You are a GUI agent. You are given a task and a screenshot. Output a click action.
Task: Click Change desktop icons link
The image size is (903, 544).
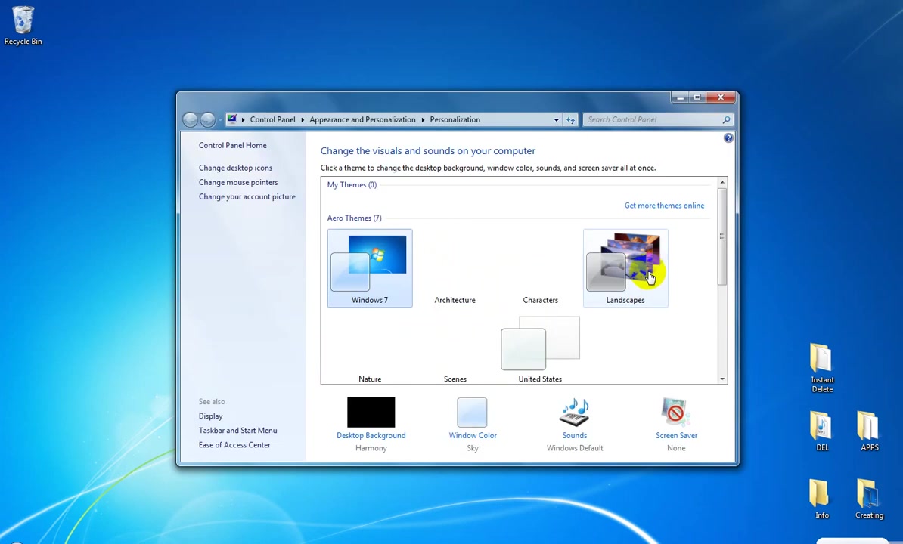(235, 168)
